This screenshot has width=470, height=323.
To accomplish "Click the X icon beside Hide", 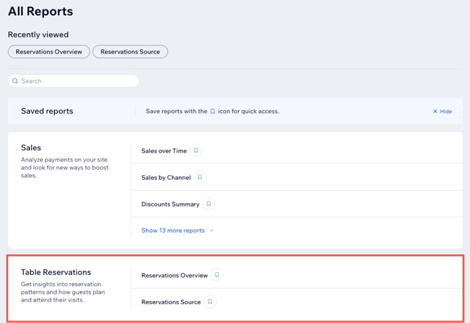I will [x=435, y=111].
